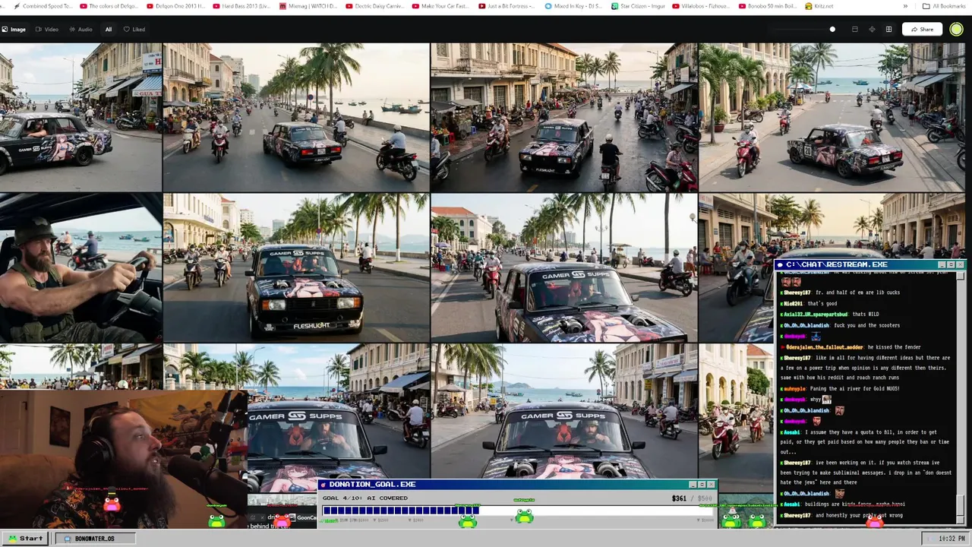Minimize the CHAT\RESTREAM.EXE window
Image resolution: width=972 pixels, height=547 pixels.
(942, 264)
